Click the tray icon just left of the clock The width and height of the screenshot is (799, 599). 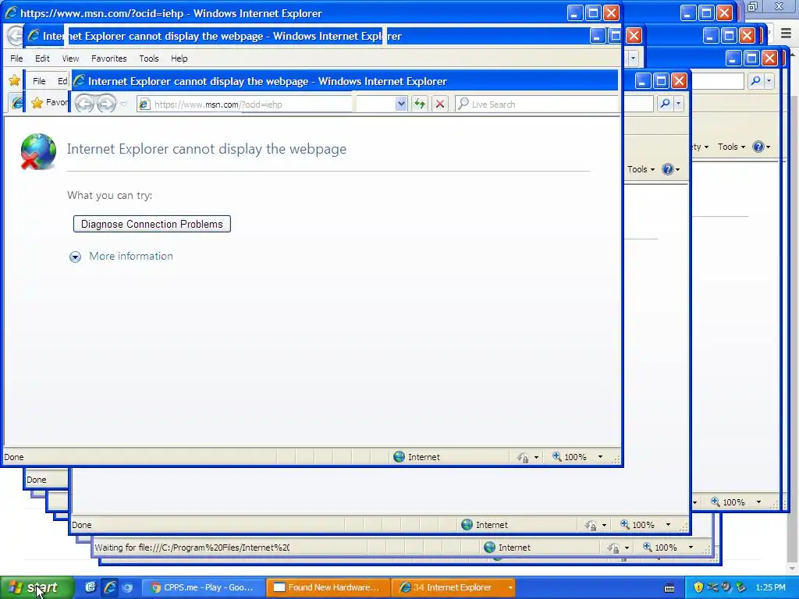[741, 587]
